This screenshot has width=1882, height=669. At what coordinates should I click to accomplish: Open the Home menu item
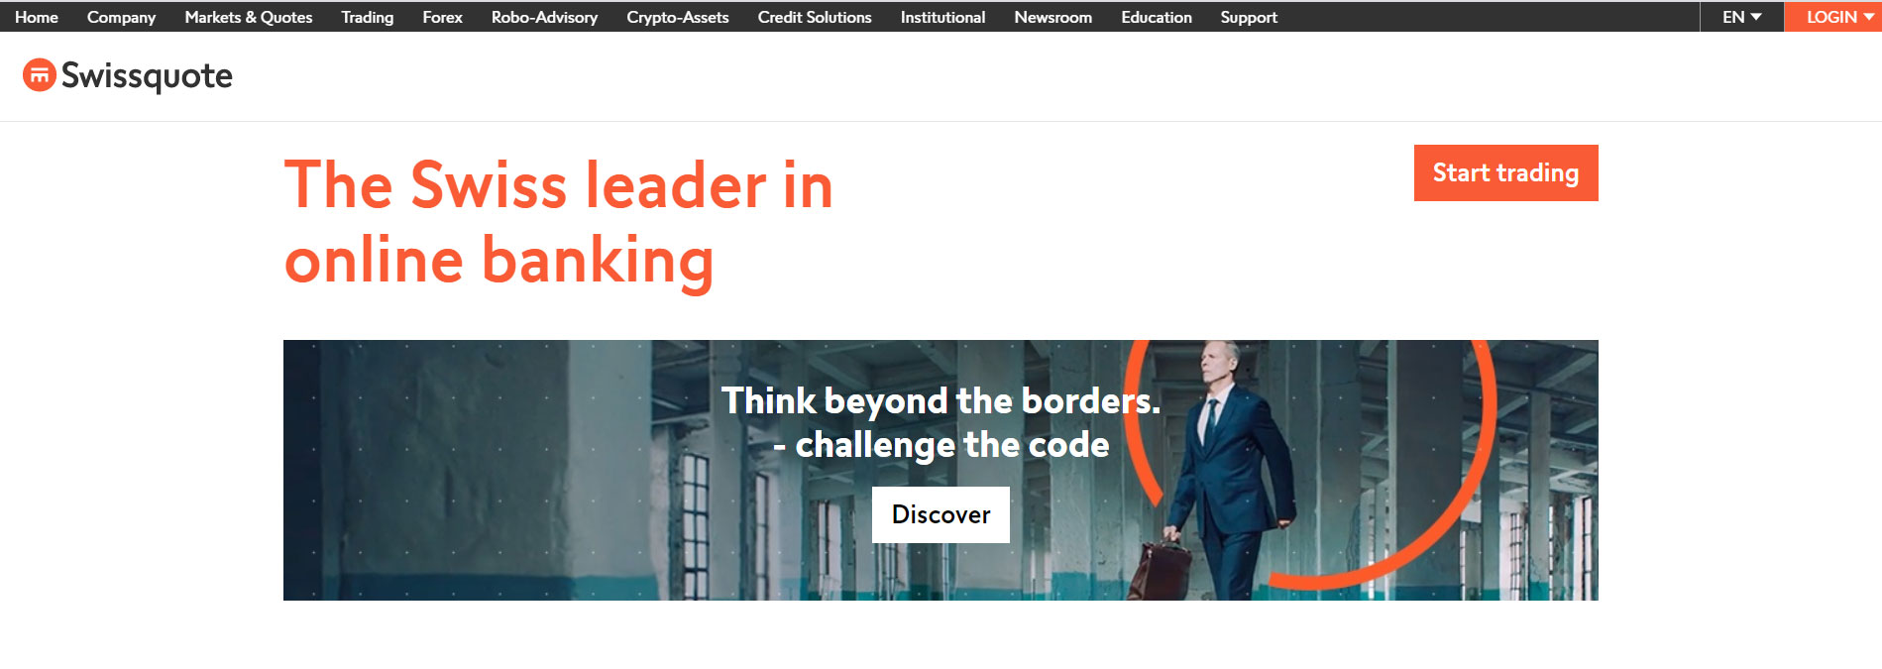tap(37, 17)
